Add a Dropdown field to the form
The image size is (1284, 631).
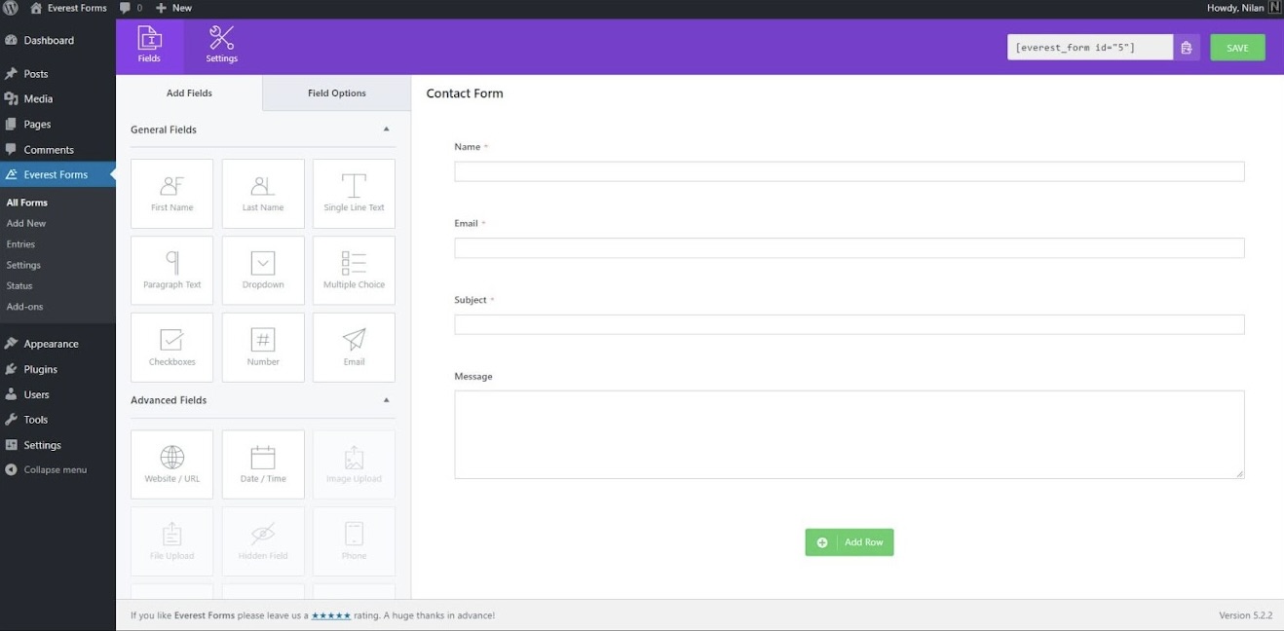[x=262, y=269]
